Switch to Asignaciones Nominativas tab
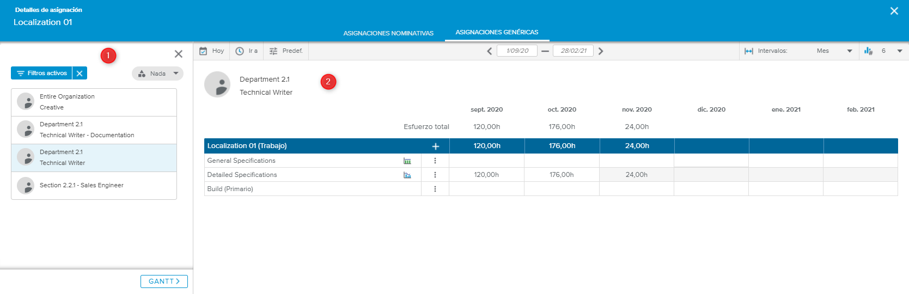 coord(388,33)
